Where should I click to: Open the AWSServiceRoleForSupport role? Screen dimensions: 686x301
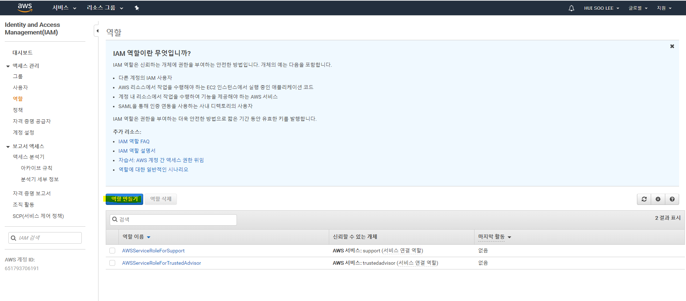tap(153, 251)
